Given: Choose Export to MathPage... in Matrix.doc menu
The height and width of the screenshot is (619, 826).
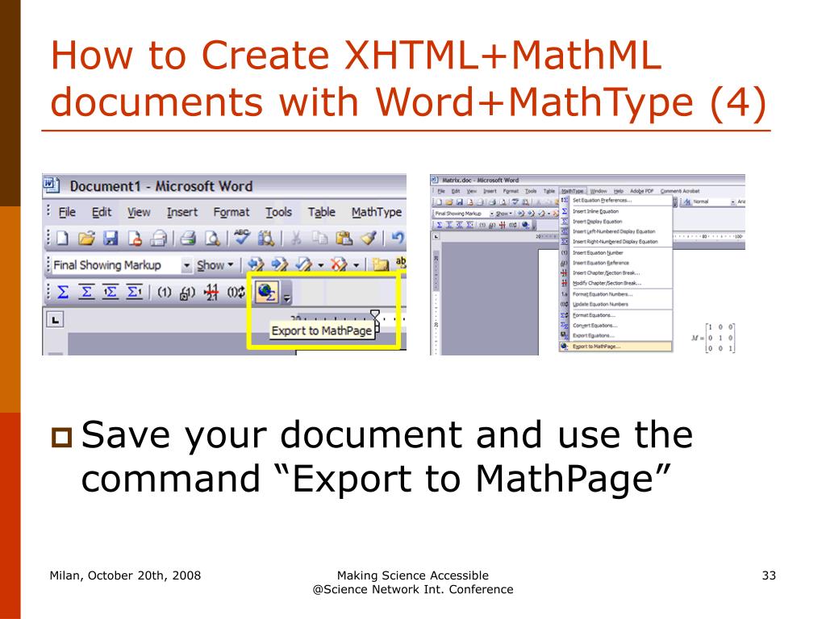Looking at the screenshot, I should pyautogui.click(x=615, y=347).
